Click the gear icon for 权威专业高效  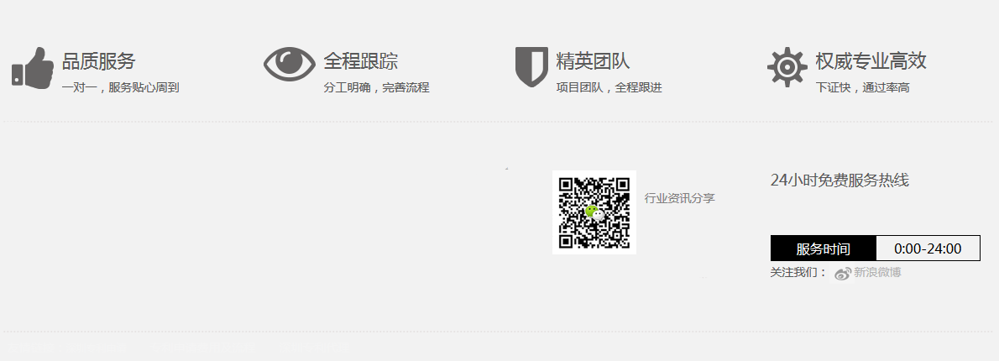[x=787, y=67]
